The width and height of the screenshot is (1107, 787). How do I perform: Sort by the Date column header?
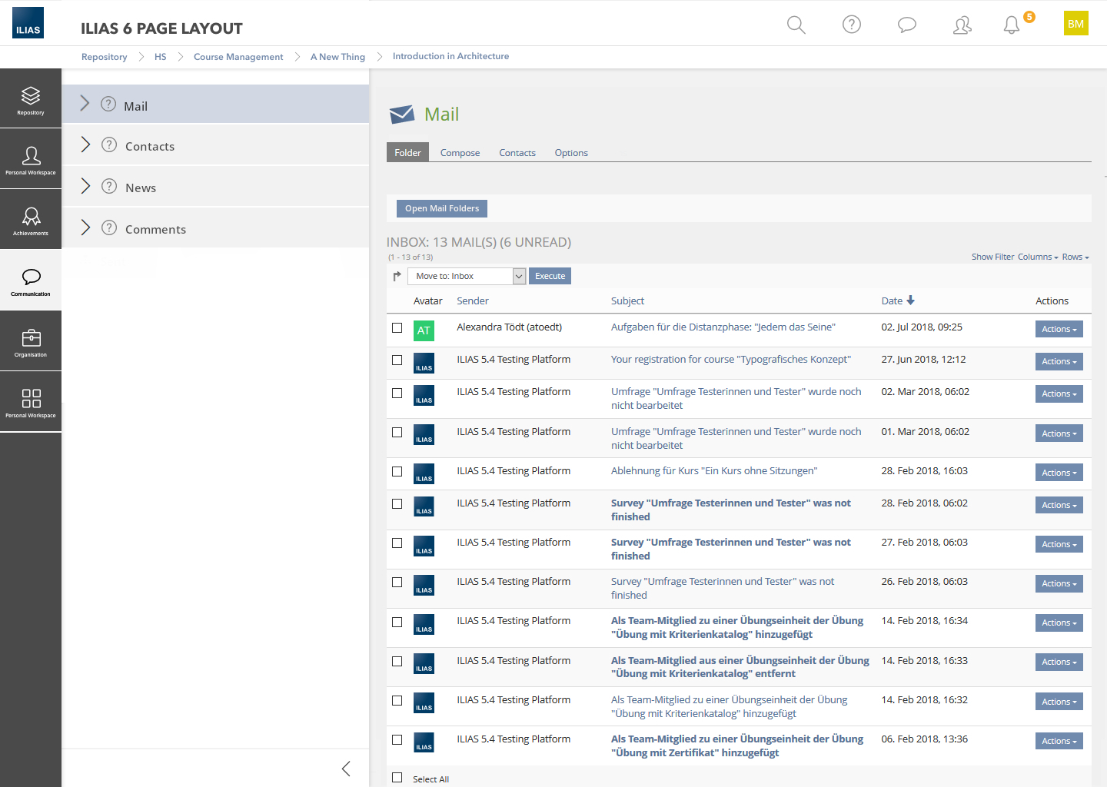pos(892,301)
